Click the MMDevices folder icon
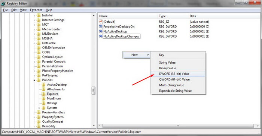The width and height of the screenshot is (262, 136). [39, 34]
